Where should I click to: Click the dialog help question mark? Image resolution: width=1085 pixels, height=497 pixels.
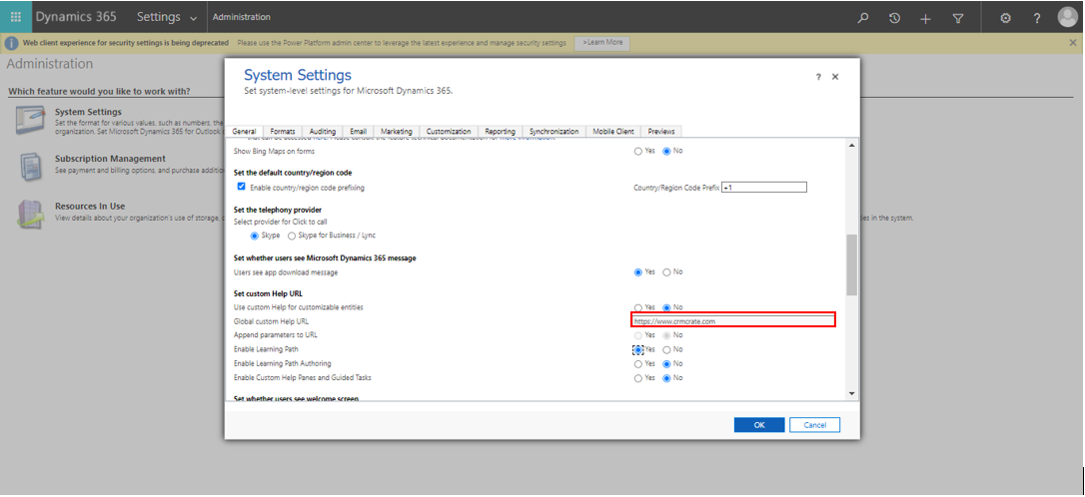click(818, 78)
